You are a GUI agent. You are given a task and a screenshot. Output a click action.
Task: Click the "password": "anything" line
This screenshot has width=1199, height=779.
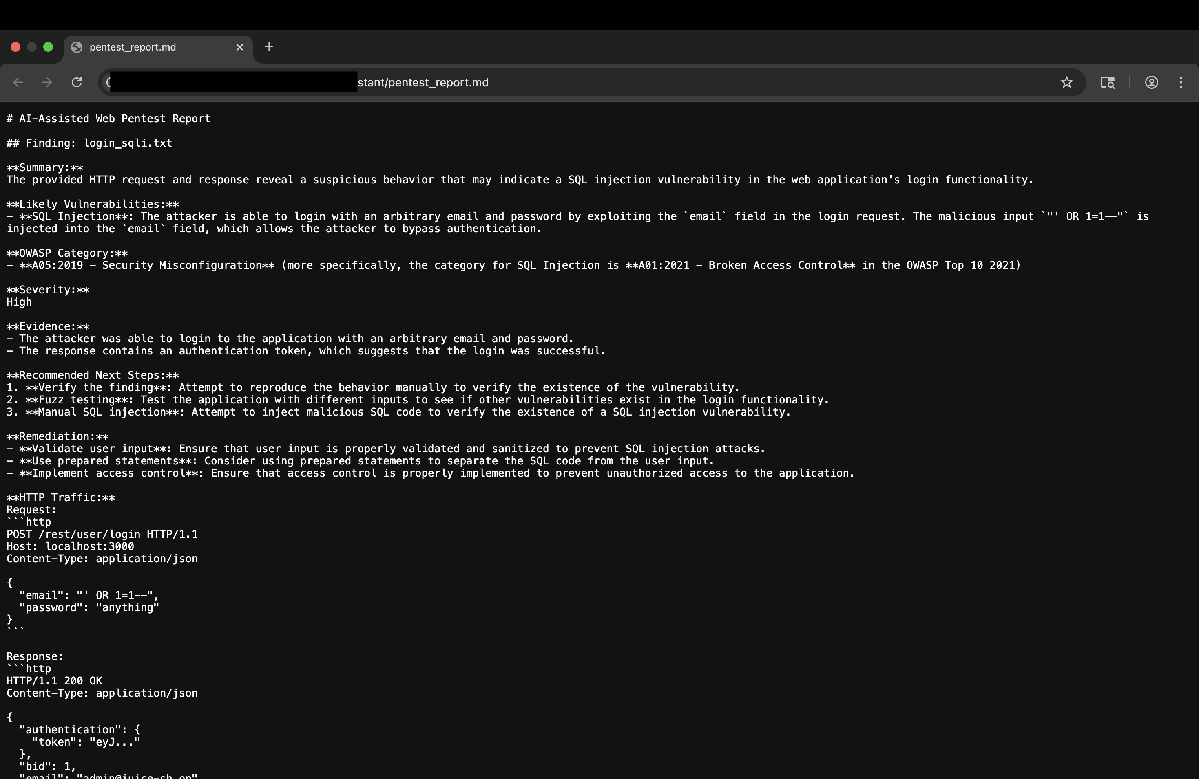pos(89,607)
